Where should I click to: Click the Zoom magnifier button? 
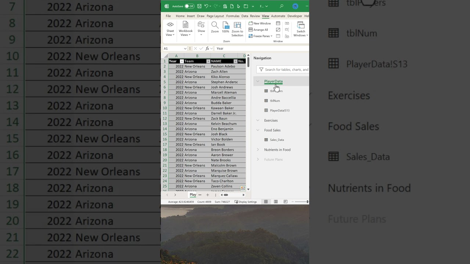click(x=215, y=27)
